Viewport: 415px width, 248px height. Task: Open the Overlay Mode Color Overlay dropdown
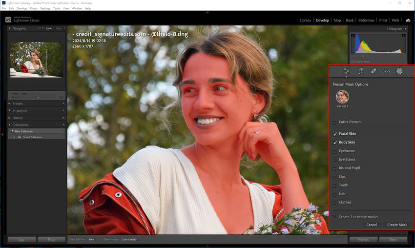click(x=130, y=239)
